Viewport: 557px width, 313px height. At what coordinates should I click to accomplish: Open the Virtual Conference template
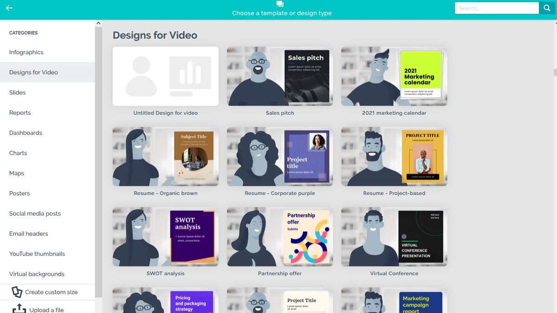(394, 237)
